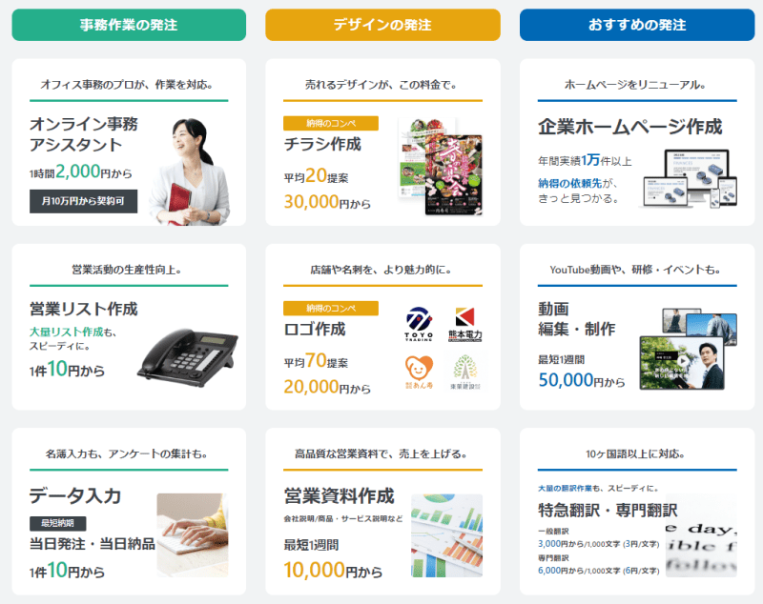Image resolution: width=763 pixels, height=604 pixels.
Task: Open 特急翻訳・専門翻訳 service
Action: pos(608,511)
